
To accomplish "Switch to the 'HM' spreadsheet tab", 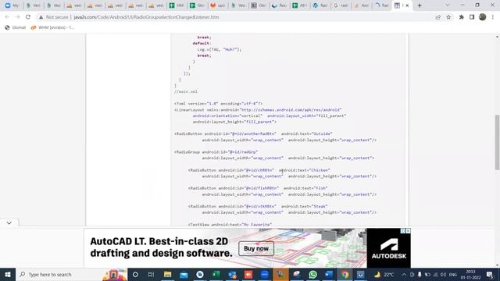I will [177, 5].
